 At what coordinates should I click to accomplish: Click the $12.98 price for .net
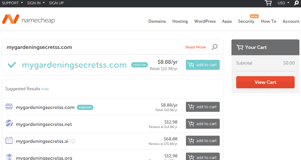point(171,122)
